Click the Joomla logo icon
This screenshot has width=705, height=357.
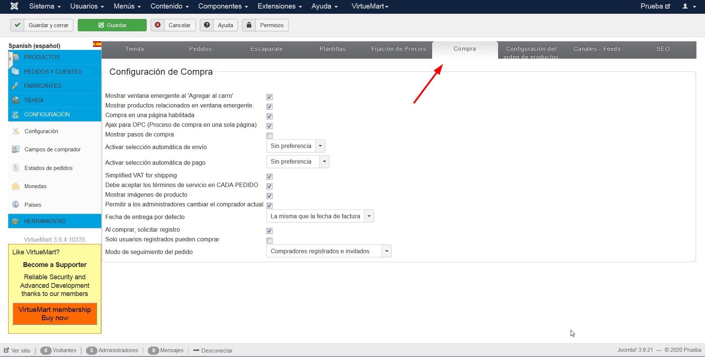[14, 6]
